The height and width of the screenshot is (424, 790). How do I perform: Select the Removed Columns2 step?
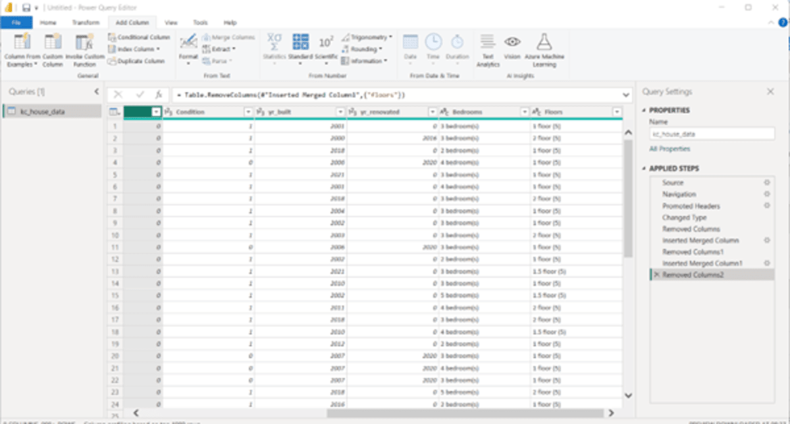(711, 275)
